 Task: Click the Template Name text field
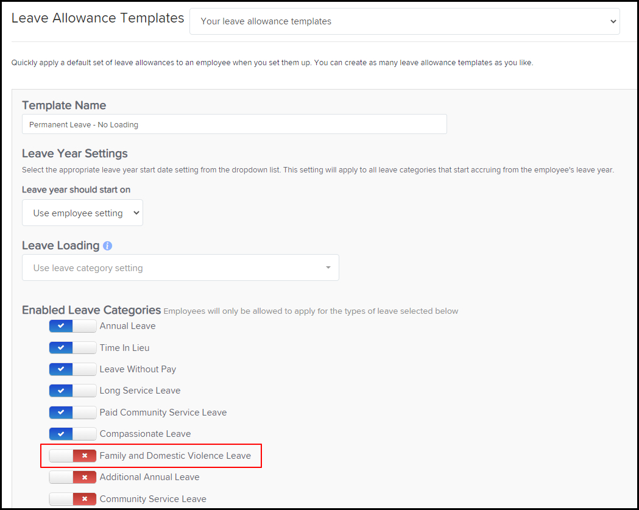pos(234,124)
